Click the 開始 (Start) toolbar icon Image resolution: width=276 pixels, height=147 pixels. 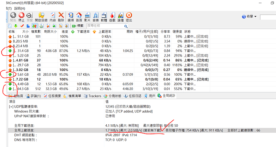(13, 17)
